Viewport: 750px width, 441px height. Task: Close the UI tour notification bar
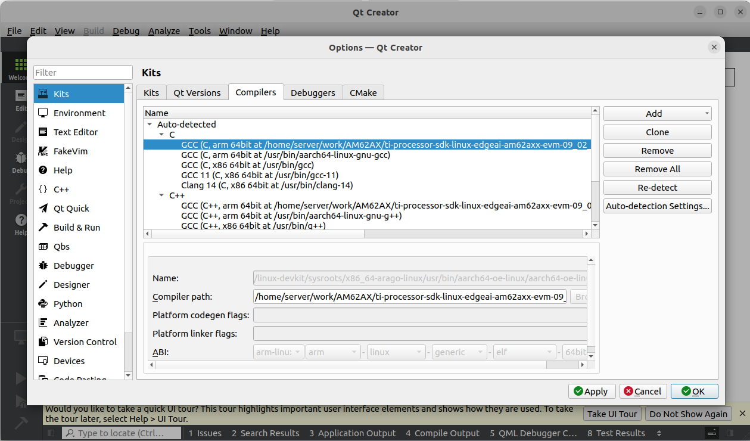(742, 414)
